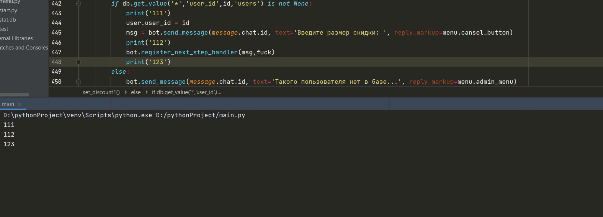Click the project panel horizontal scrollbar
This screenshot has height=217, width=603.
pos(14,95)
